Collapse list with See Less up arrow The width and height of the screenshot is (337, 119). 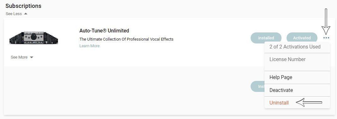(x=26, y=14)
